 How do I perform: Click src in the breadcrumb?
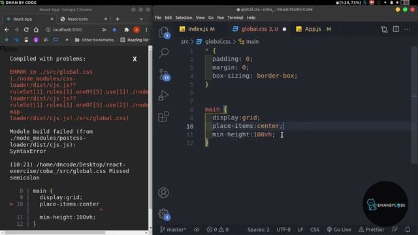[185, 42]
